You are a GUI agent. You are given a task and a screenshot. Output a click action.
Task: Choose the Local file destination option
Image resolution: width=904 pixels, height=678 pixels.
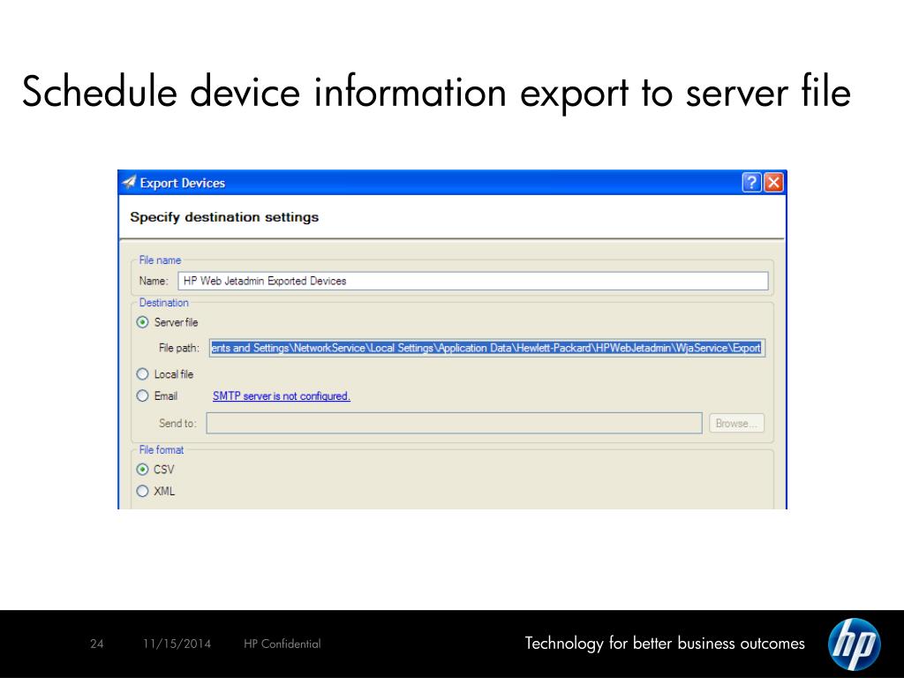(x=142, y=374)
